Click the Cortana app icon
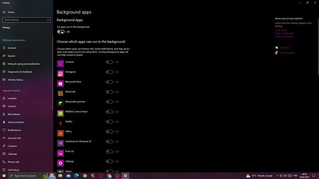The image size is (319, 179). click(x=60, y=64)
